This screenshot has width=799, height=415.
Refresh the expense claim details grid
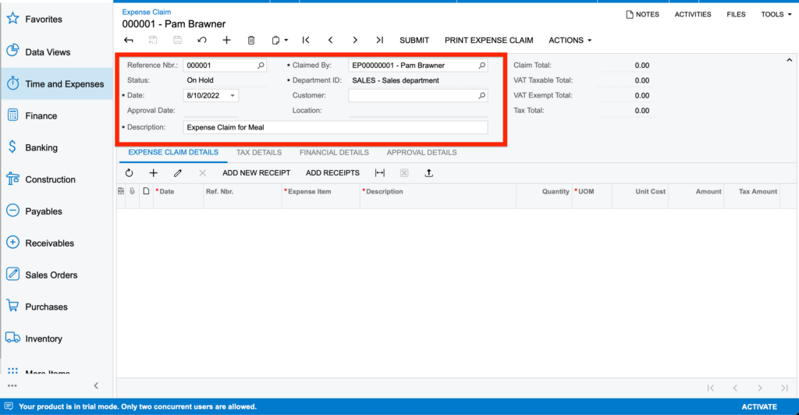coord(130,173)
